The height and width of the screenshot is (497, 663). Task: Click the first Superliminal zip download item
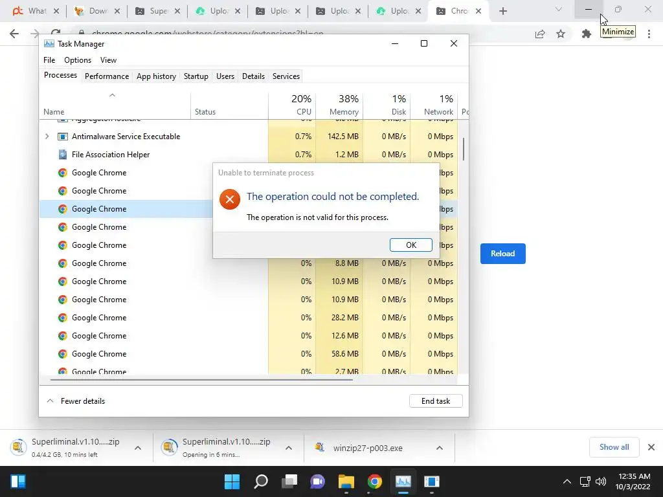click(x=67, y=448)
